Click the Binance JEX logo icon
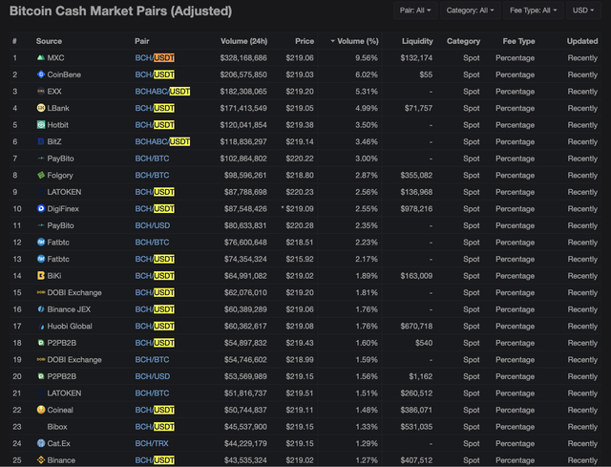This screenshot has width=611, height=467. pos(40,309)
